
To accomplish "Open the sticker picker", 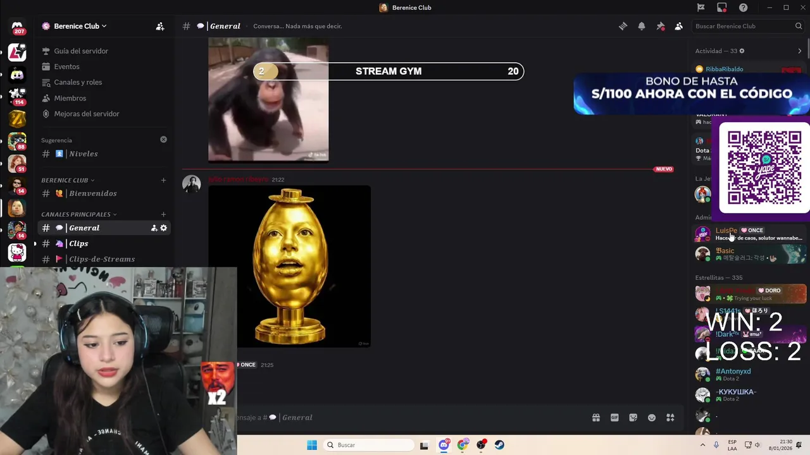I will (x=633, y=418).
